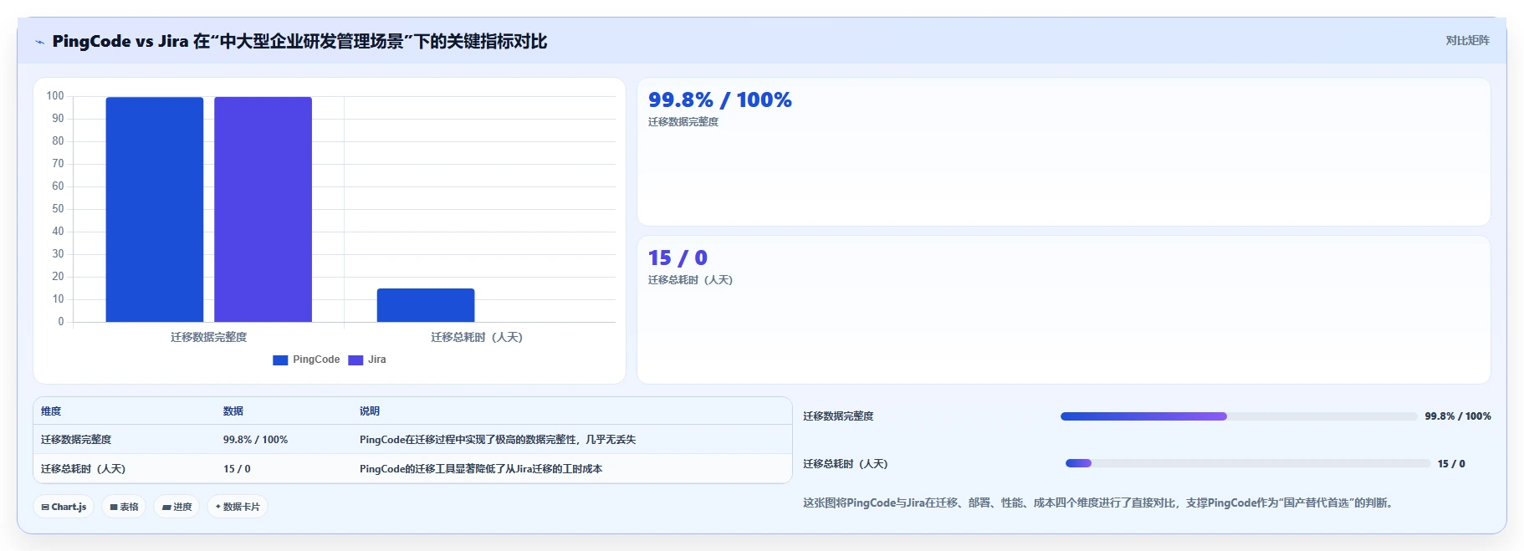Click the 迁移总耗时（人天） progress row label
The image size is (1524, 551).
click(846, 464)
